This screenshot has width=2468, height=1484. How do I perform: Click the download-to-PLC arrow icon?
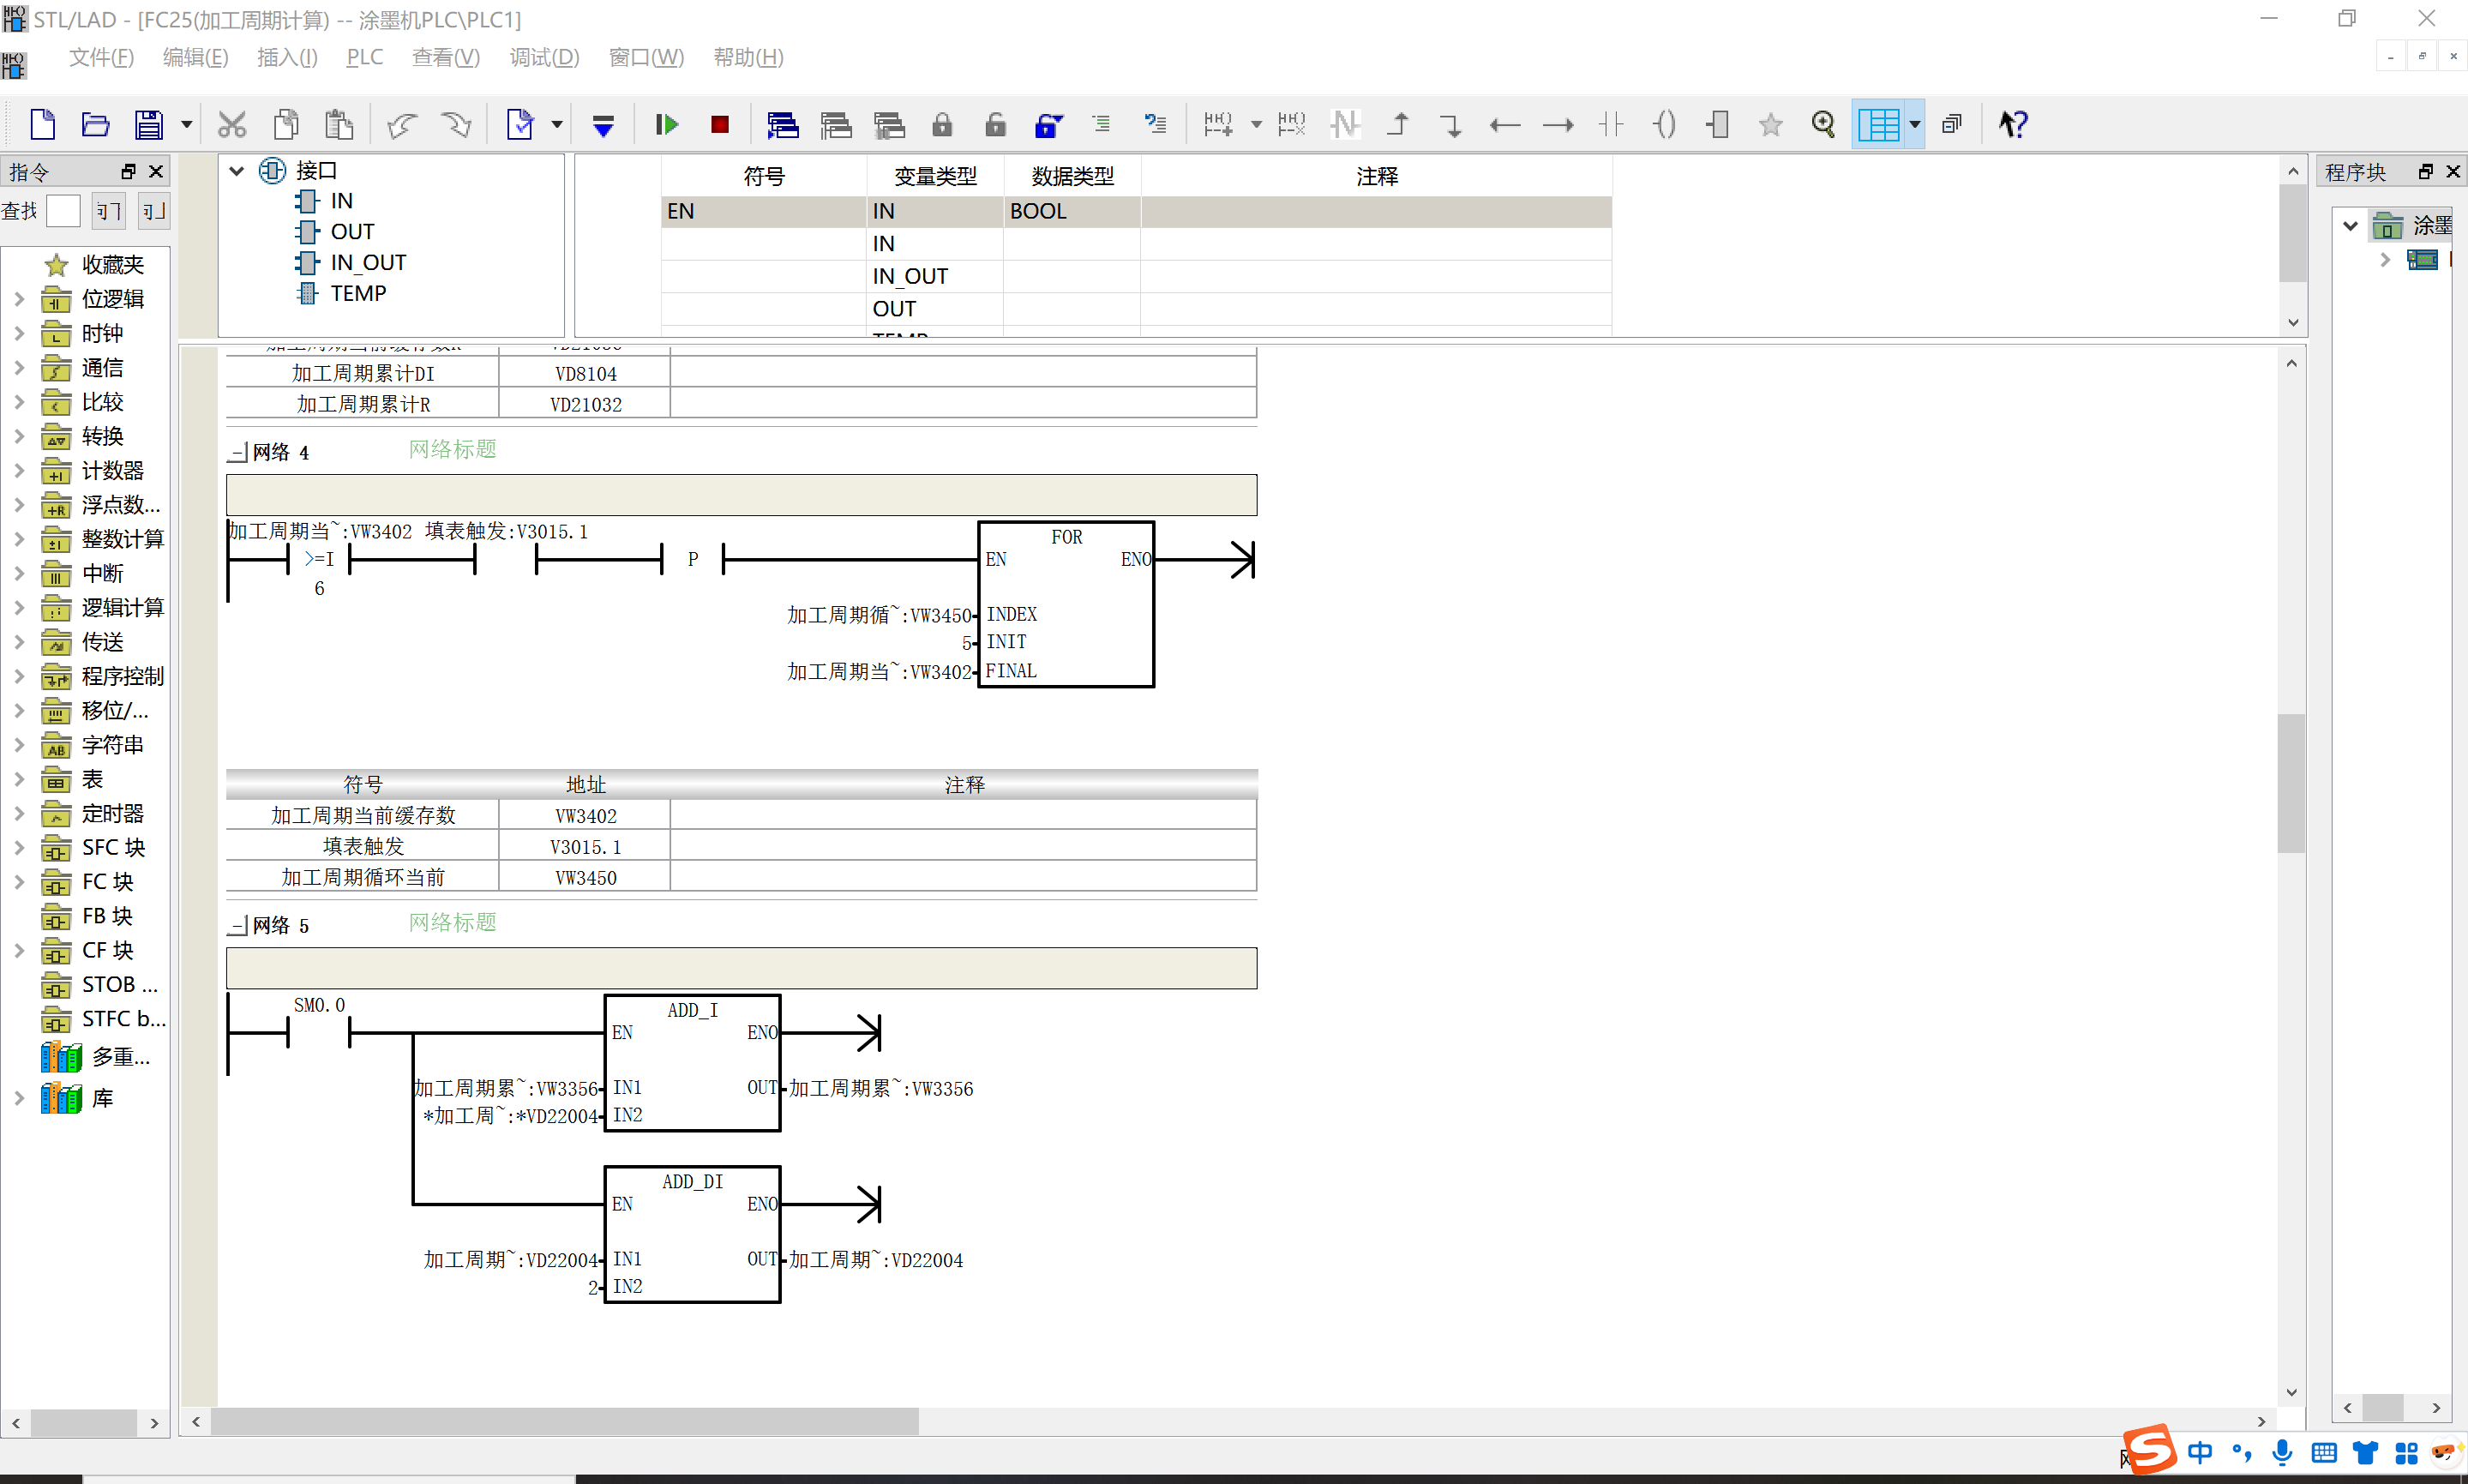603,125
